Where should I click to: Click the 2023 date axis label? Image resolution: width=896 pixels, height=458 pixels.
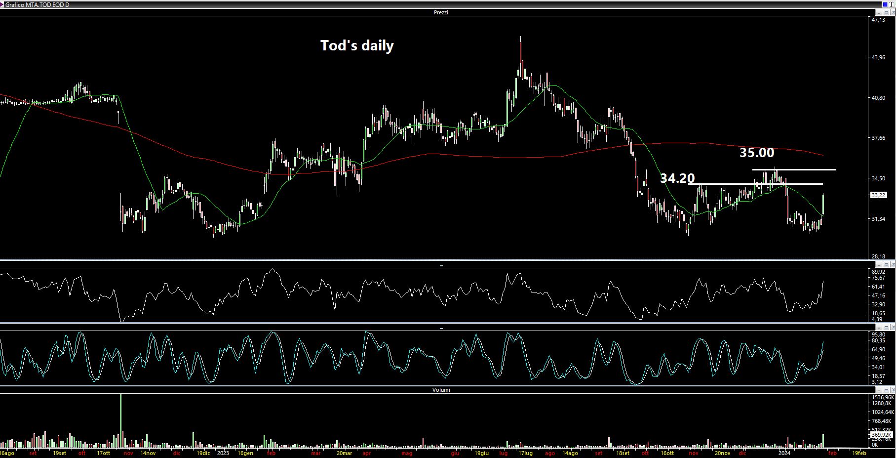tap(223, 453)
